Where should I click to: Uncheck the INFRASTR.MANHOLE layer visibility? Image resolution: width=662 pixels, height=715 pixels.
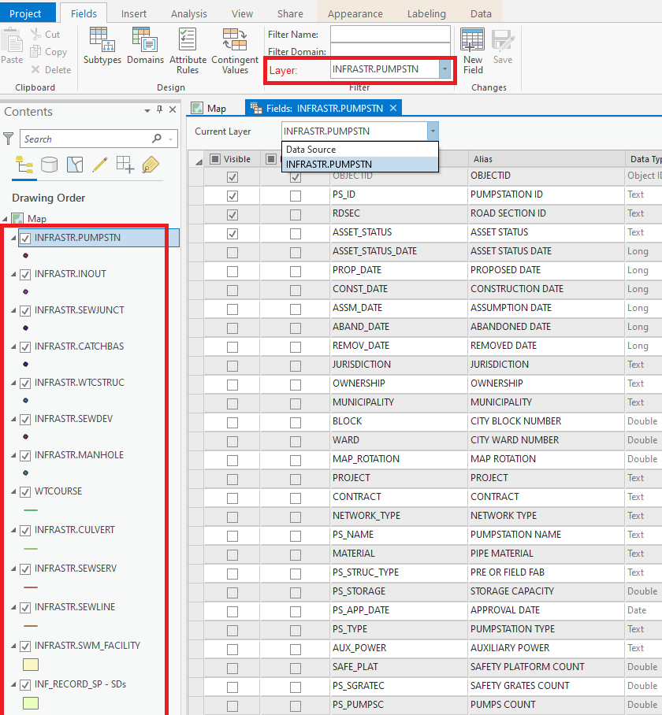pyautogui.click(x=25, y=455)
